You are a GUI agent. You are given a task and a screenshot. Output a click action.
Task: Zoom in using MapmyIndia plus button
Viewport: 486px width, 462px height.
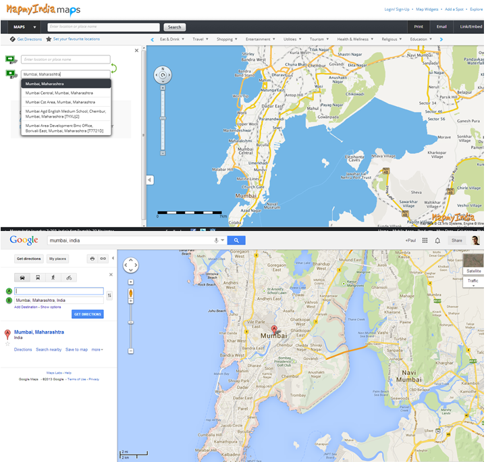tap(163, 88)
